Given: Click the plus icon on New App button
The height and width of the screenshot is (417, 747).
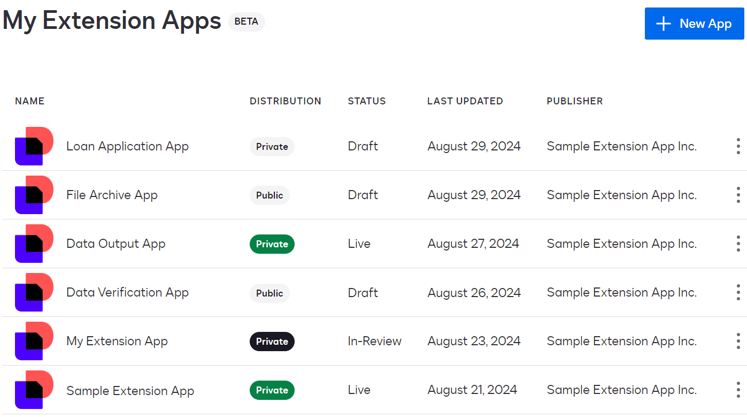Looking at the screenshot, I should (x=663, y=24).
